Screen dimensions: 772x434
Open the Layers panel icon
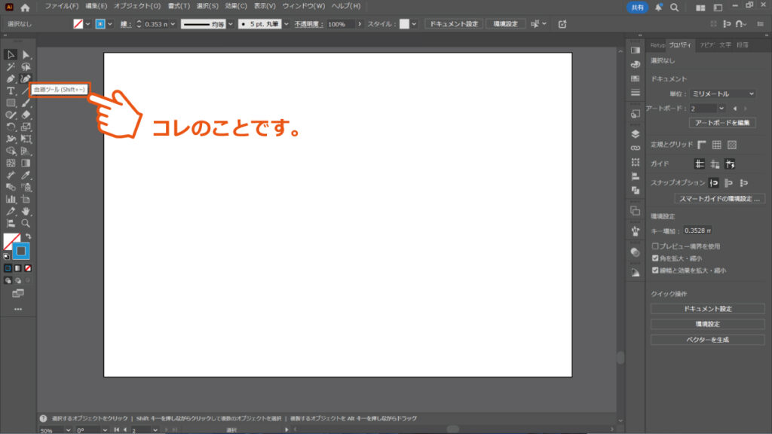coord(635,133)
